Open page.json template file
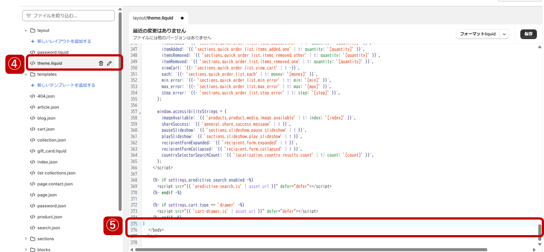Viewport: 544px width, 252px height. coord(47,195)
